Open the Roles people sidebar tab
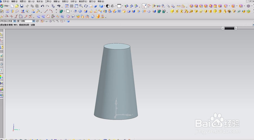 2,89
